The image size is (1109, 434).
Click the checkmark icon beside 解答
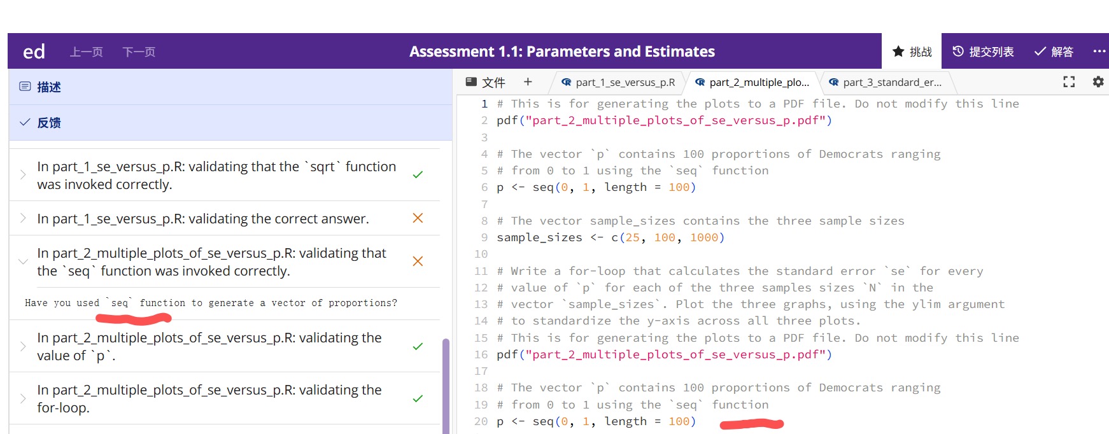[1040, 52]
